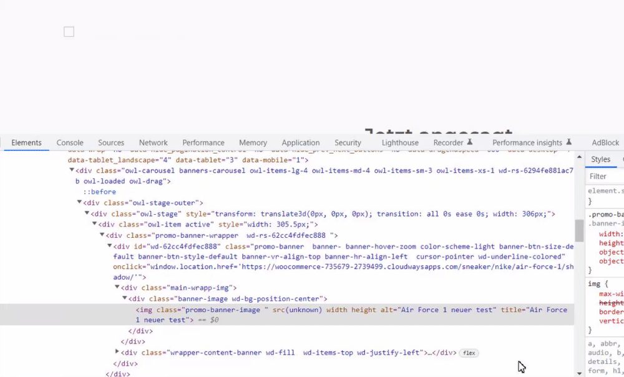Viewport: 624px width, 377px height.
Task: Open the Performance tab
Action: click(x=203, y=142)
